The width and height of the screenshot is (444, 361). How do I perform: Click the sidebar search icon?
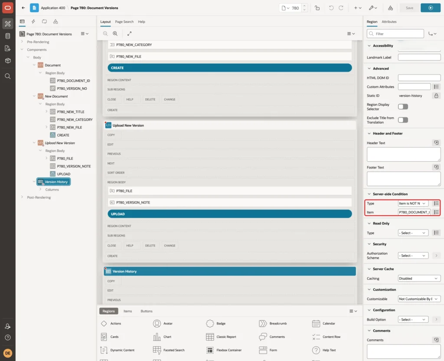coord(8,76)
